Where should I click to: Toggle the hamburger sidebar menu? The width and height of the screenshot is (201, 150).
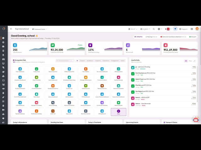click(x=11, y=29)
